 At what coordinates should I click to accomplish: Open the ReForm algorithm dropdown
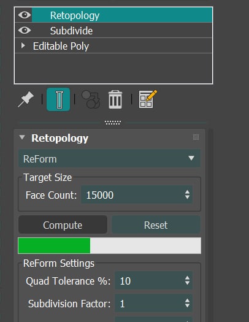click(x=109, y=158)
